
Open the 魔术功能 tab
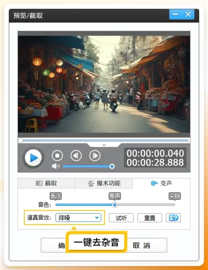pos(104,183)
